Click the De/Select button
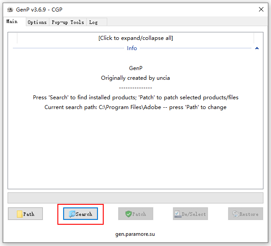 (x=190, y=214)
